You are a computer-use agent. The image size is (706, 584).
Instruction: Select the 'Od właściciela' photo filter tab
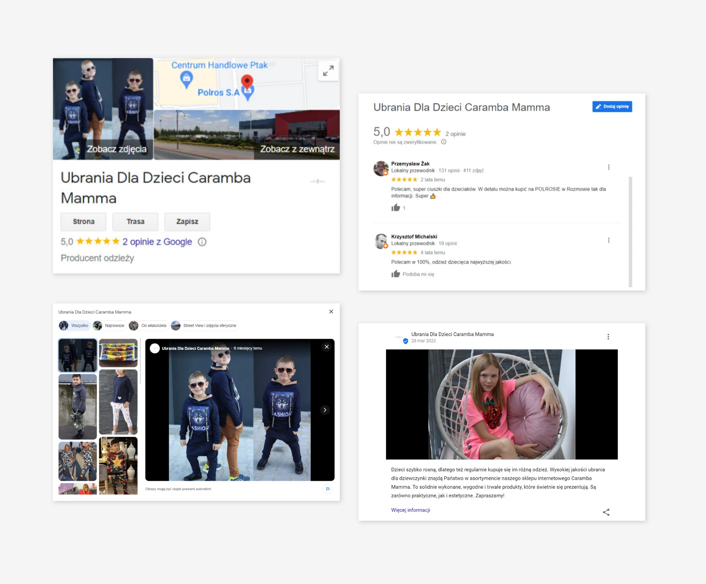click(x=149, y=325)
